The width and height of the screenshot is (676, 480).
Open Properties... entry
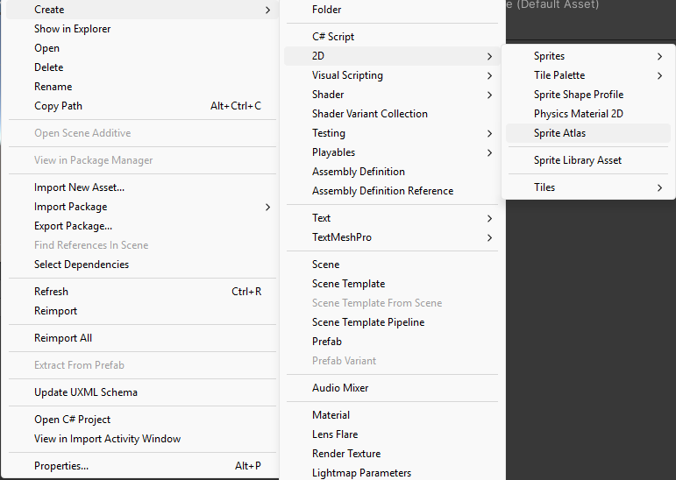click(142, 466)
